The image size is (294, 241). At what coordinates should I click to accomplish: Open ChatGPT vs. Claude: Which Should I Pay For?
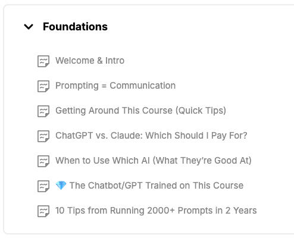click(151, 136)
